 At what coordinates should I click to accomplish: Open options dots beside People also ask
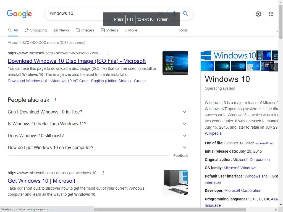tap(55, 100)
